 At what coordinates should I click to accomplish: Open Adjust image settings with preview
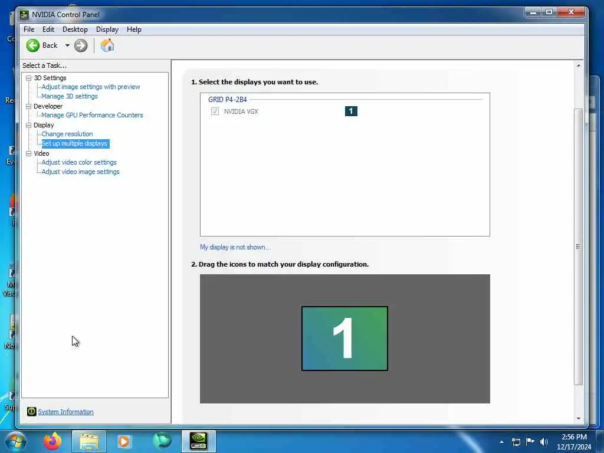90,87
